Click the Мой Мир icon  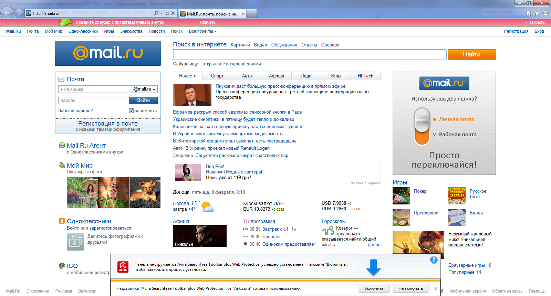pyautogui.click(x=62, y=165)
